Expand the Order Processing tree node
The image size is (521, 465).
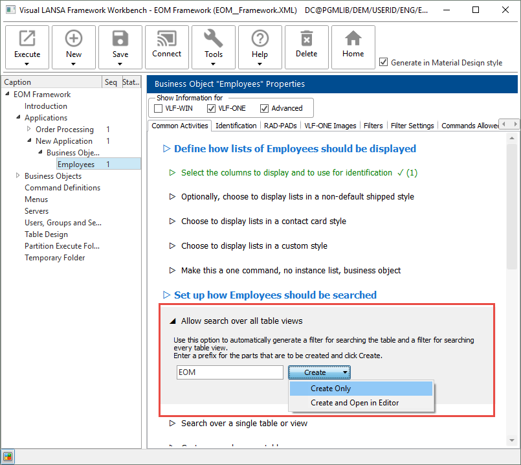coord(29,129)
